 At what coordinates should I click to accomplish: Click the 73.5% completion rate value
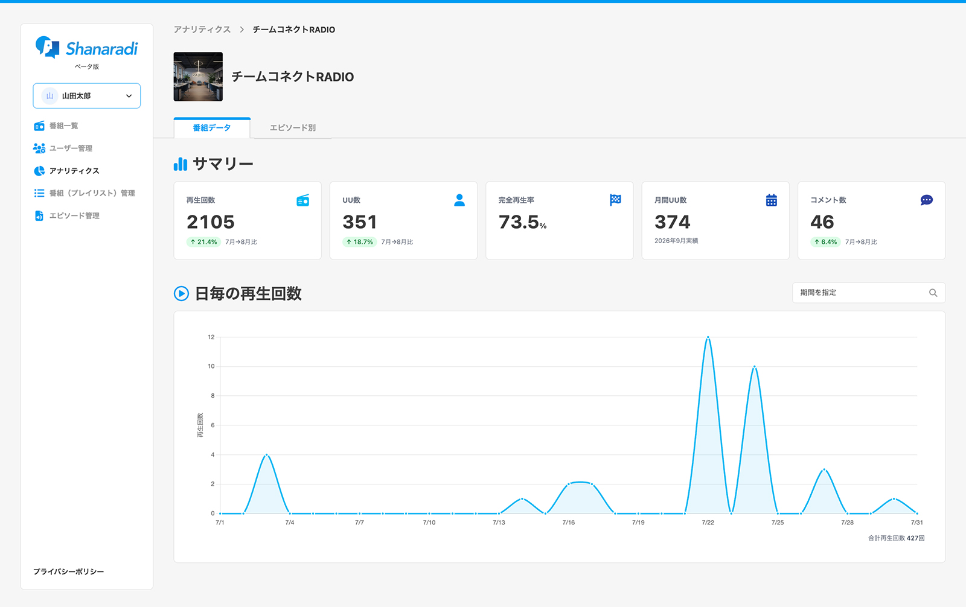click(x=523, y=223)
